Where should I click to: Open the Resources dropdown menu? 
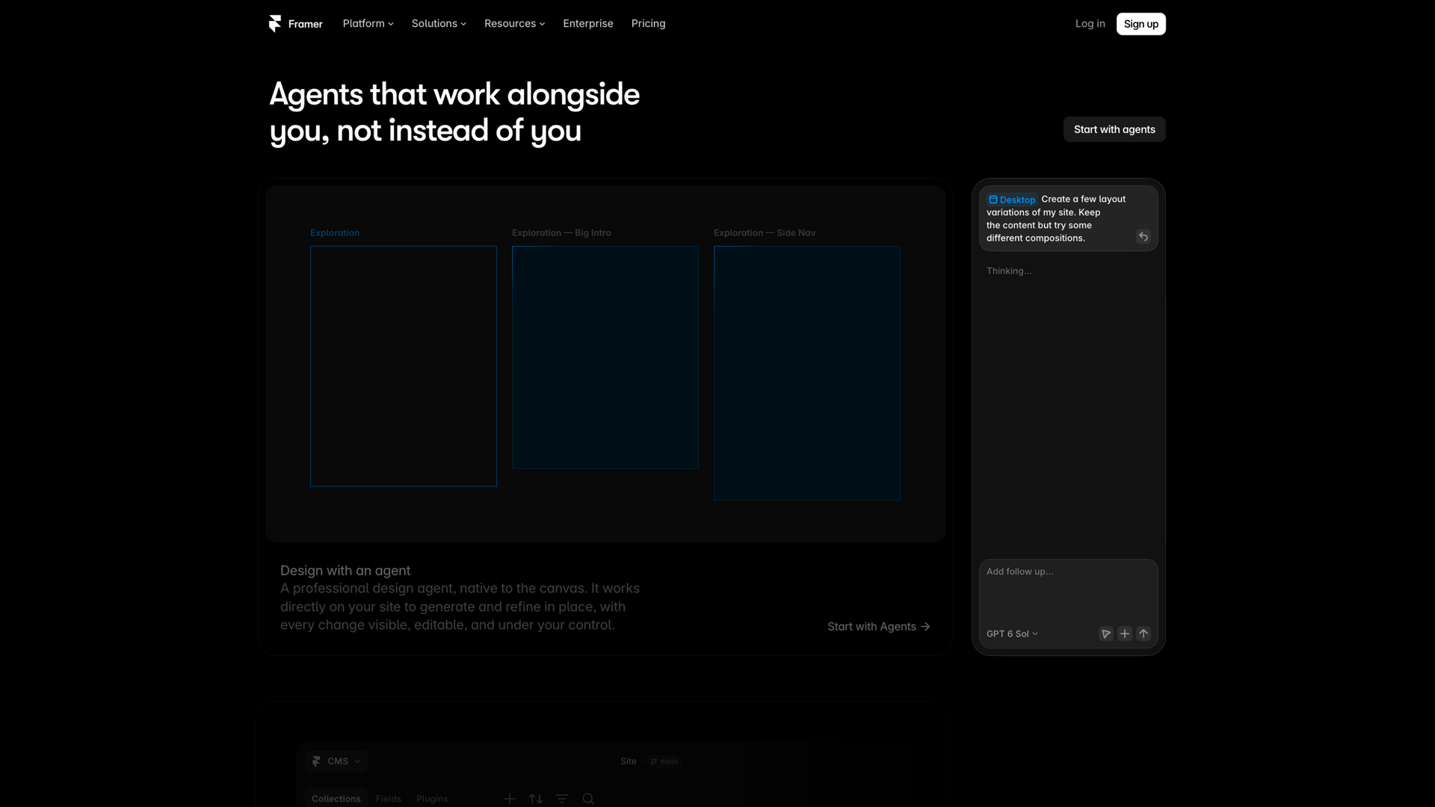click(x=514, y=24)
